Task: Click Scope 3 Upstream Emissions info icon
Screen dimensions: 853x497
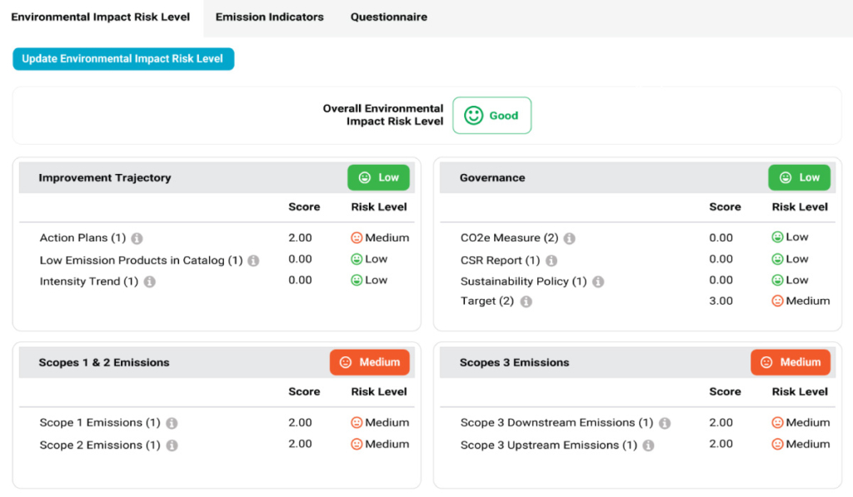Action: tap(647, 445)
